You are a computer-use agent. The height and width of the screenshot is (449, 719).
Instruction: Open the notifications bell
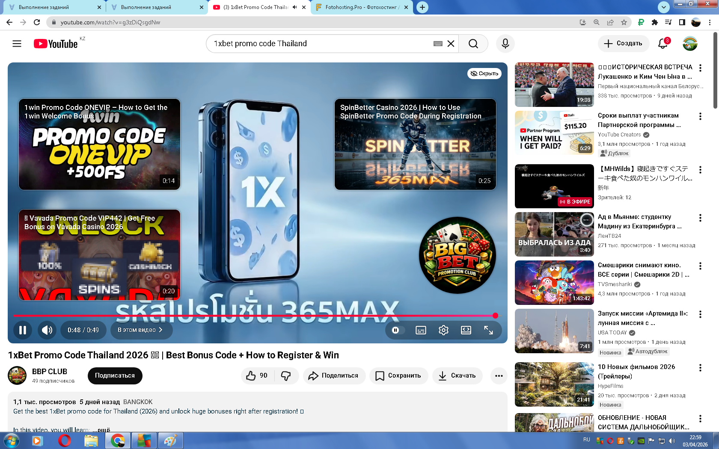(x=663, y=44)
